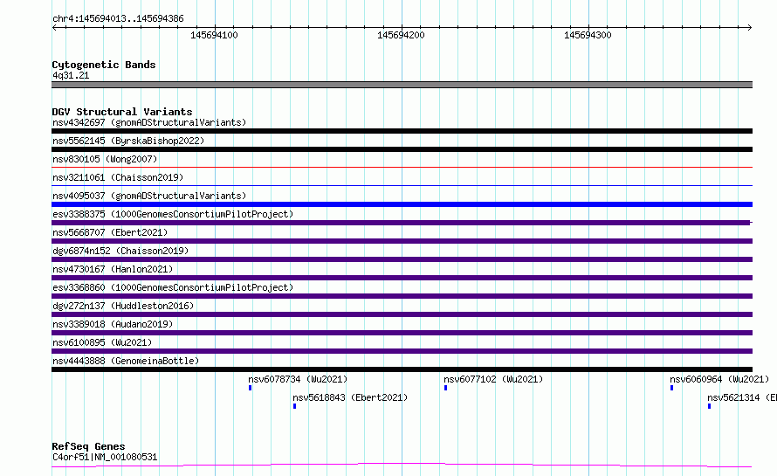Click the C4orf51|NM_001080531 gene label
This screenshot has height=476, width=777.
pos(105,457)
